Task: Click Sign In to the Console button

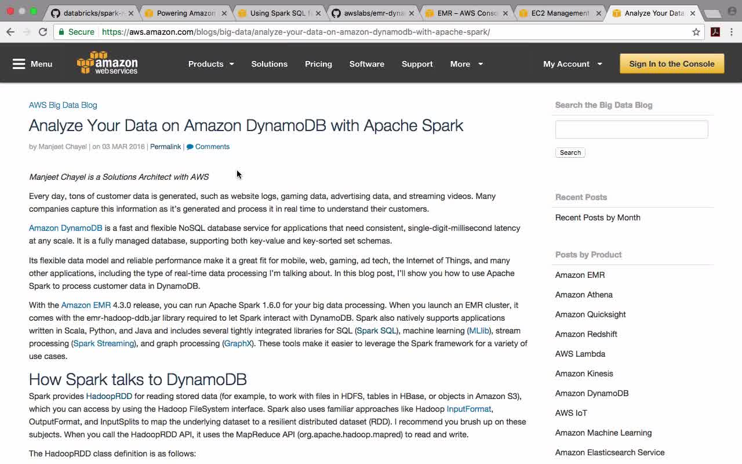Action: coord(672,64)
